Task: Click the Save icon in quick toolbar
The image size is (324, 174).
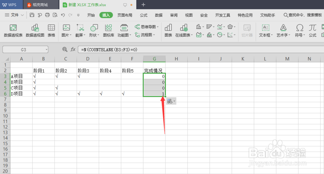Action: pyautogui.click(x=32, y=15)
